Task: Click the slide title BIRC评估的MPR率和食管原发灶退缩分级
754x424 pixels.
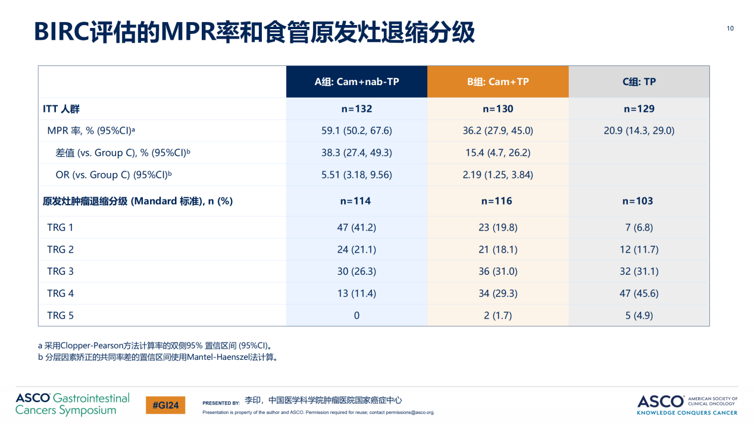Action: (x=255, y=32)
